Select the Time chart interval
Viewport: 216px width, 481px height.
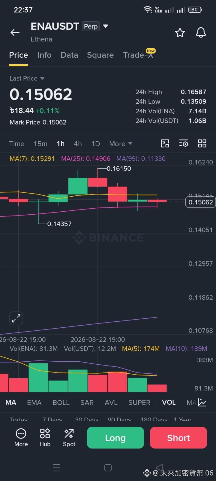coord(17,144)
